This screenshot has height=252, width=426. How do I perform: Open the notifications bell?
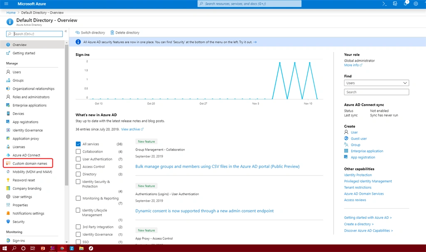pyautogui.click(x=405, y=3)
